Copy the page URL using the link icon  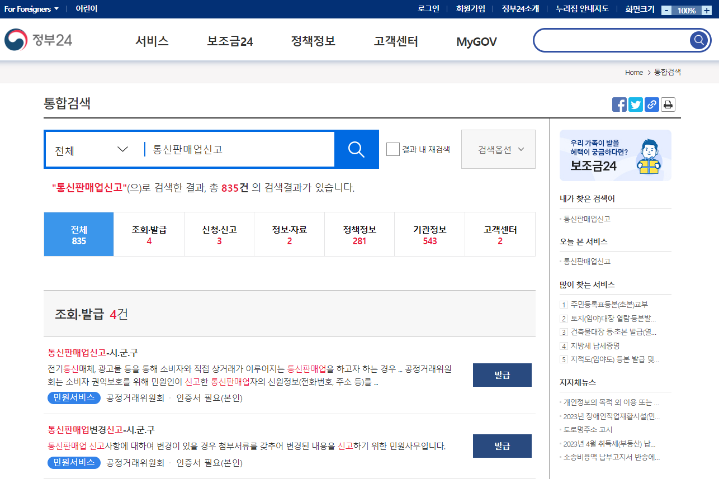[x=651, y=104]
